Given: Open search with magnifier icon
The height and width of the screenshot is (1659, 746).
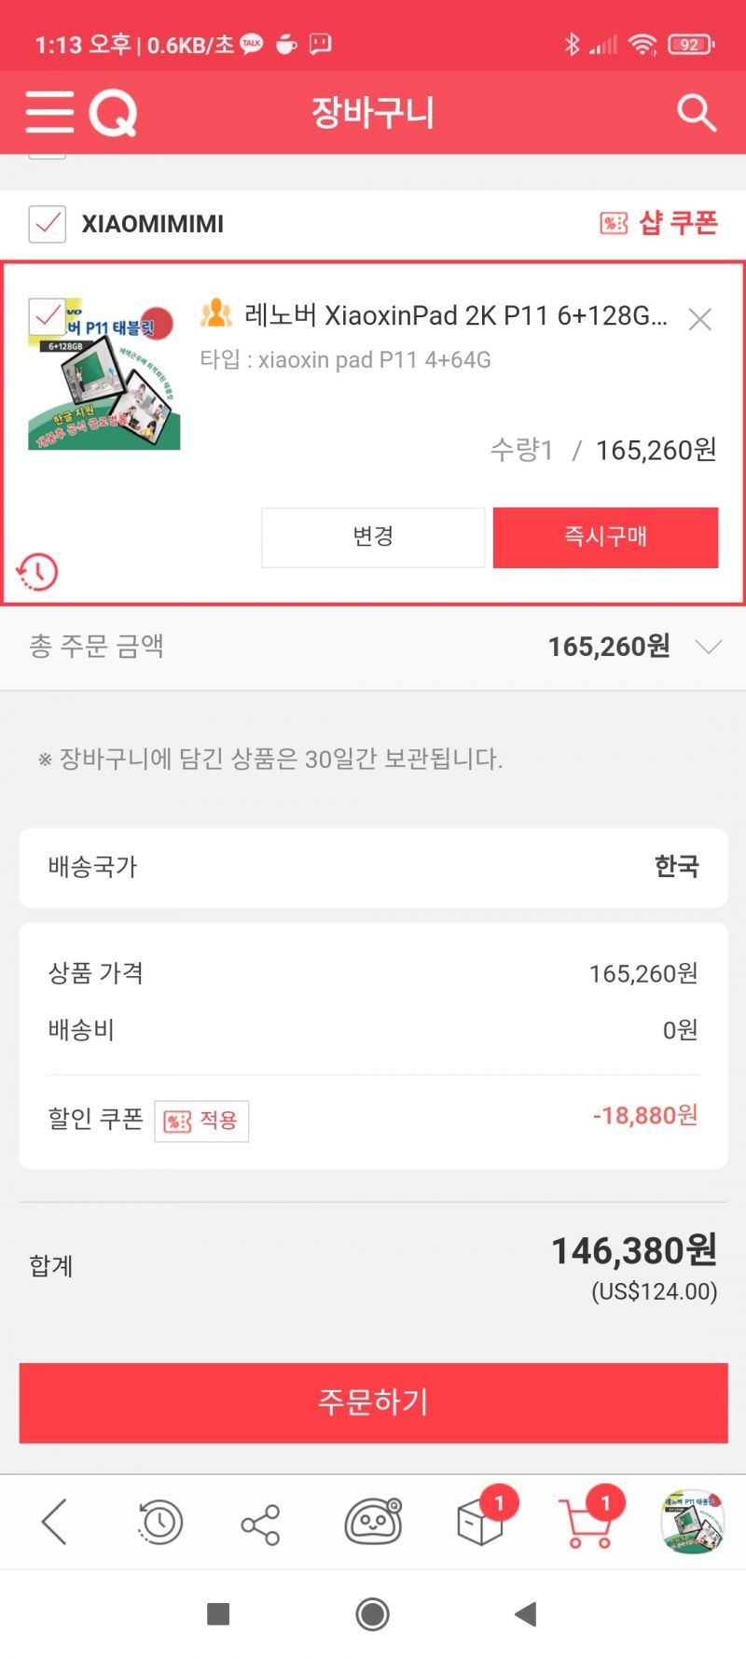Looking at the screenshot, I should pos(696,112).
